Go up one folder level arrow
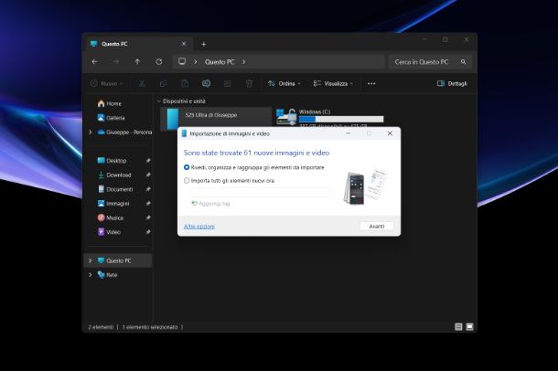This screenshot has height=371, width=558. click(137, 62)
